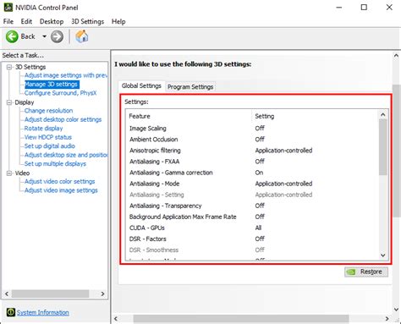Open Adjust image settings with preview

66,75
